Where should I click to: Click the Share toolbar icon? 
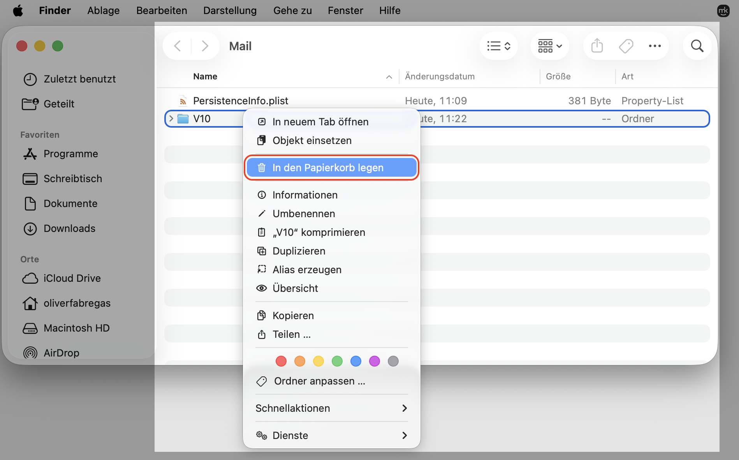pos(597,46)
